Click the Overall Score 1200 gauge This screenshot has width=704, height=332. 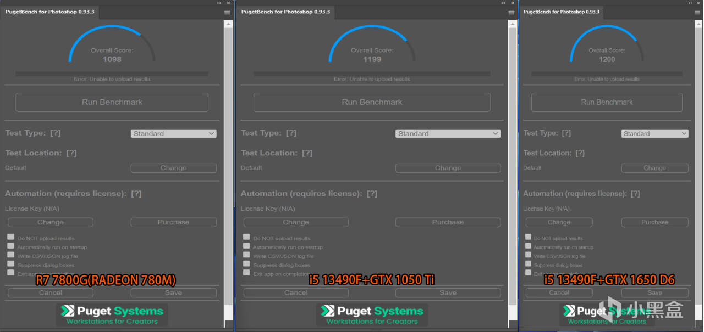point(607,44)
